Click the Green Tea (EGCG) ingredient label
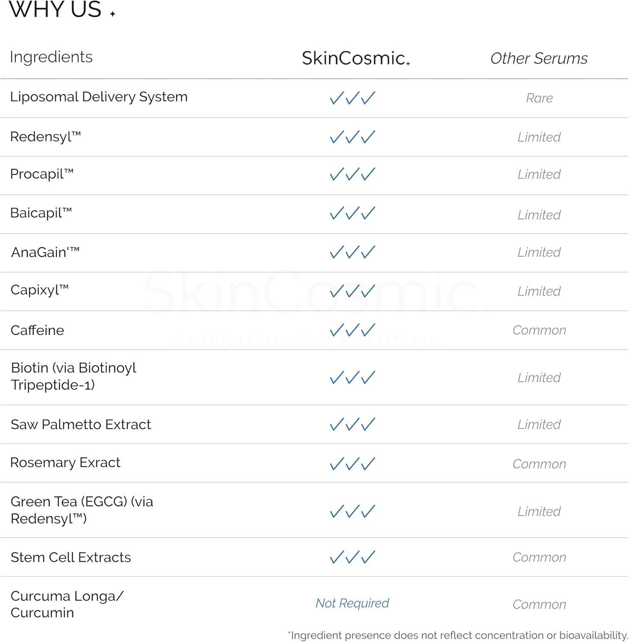Screen dimensions: 629x642 click(x=82, y=510)
